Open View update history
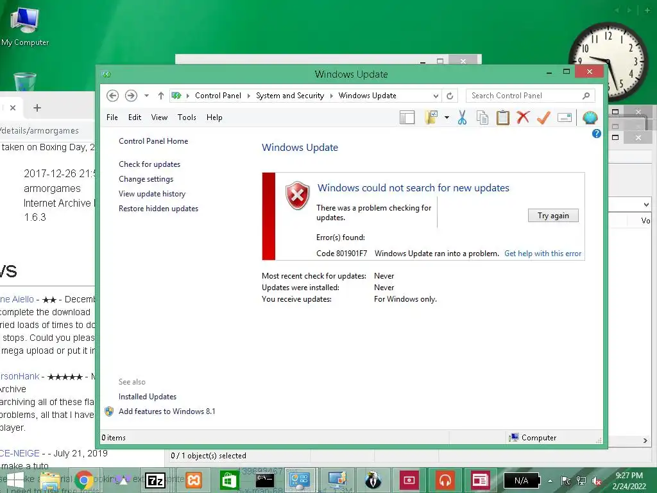Screen dimensions: 657x493 152,194
